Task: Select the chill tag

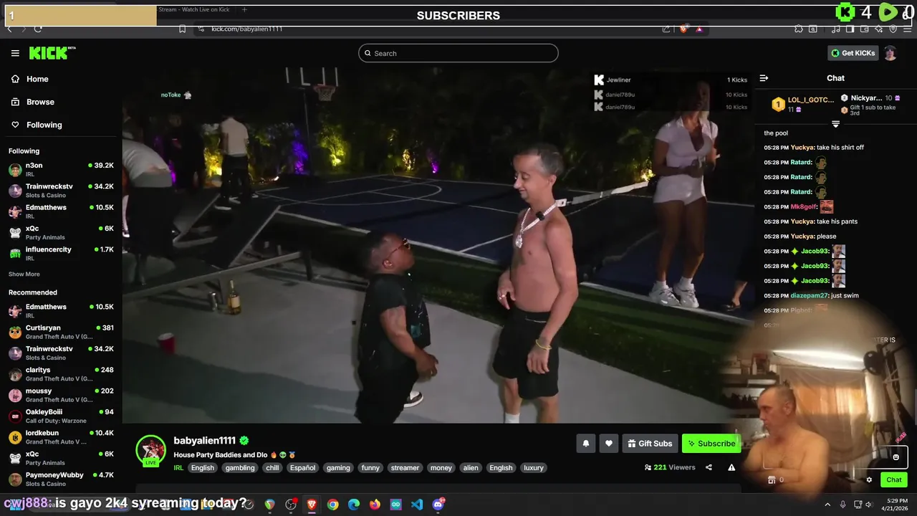Action: point(272,467)
